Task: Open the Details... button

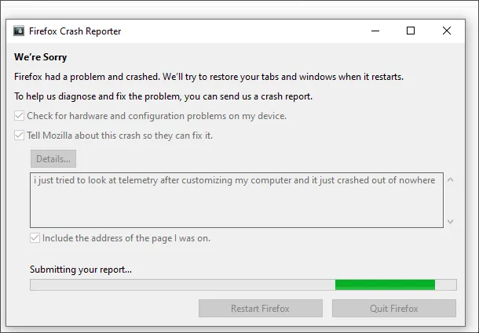Action: click(x=53, y=158)
